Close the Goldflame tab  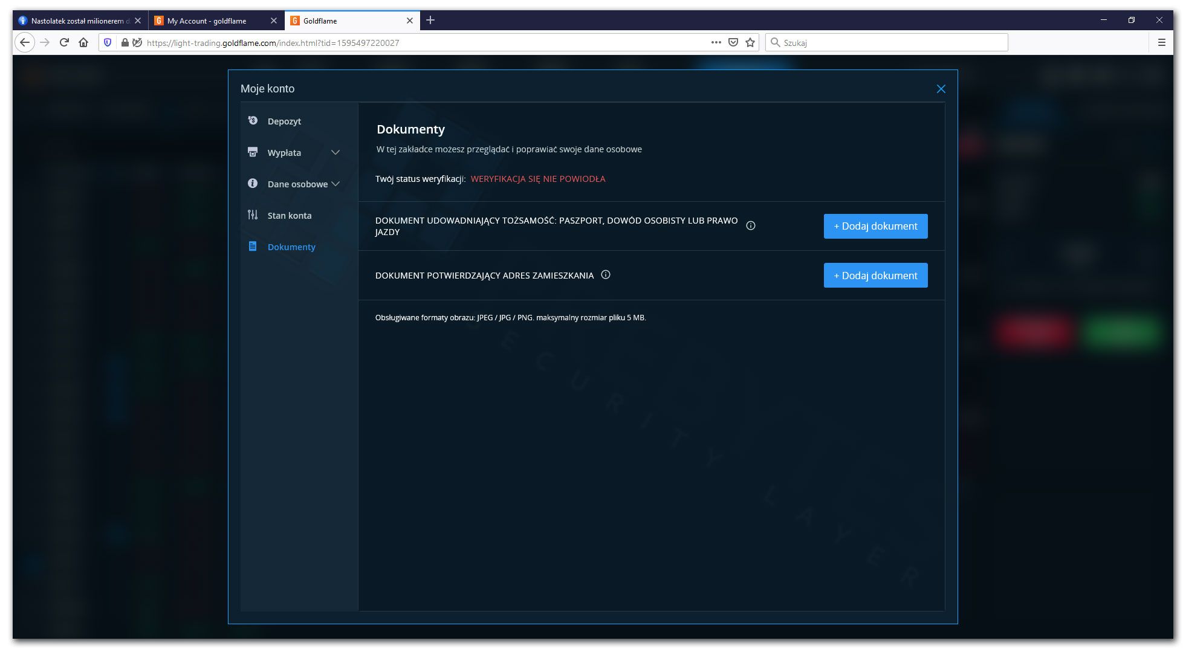[x=410, y=21]
